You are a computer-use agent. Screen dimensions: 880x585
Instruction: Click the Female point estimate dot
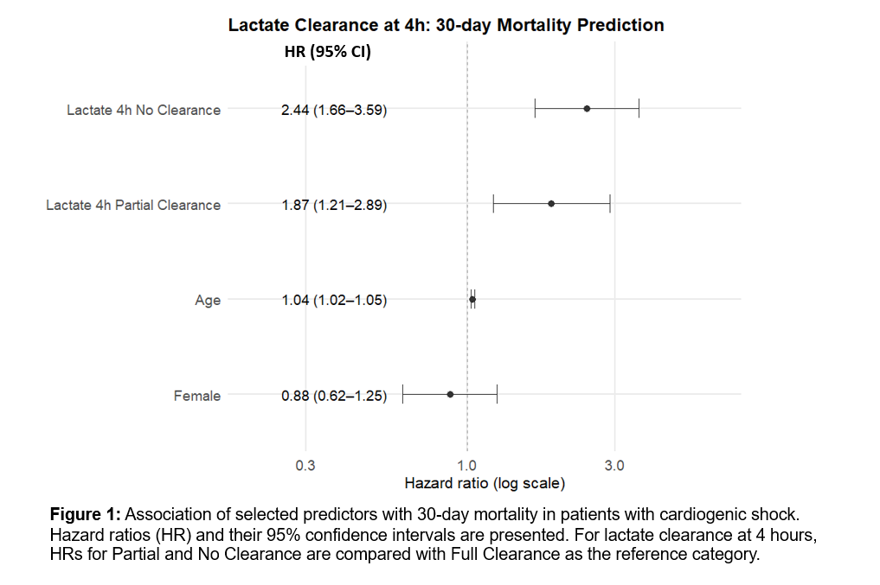pos(450,394)
